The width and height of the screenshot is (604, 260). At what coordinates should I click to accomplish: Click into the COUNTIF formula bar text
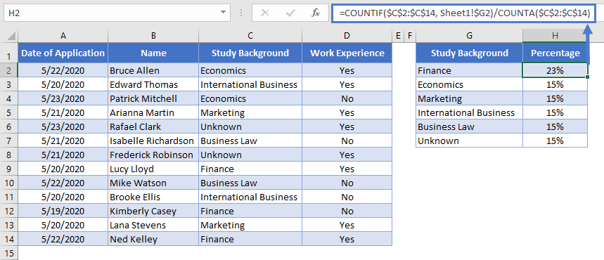pyautogui.click(x=464, y=13)
